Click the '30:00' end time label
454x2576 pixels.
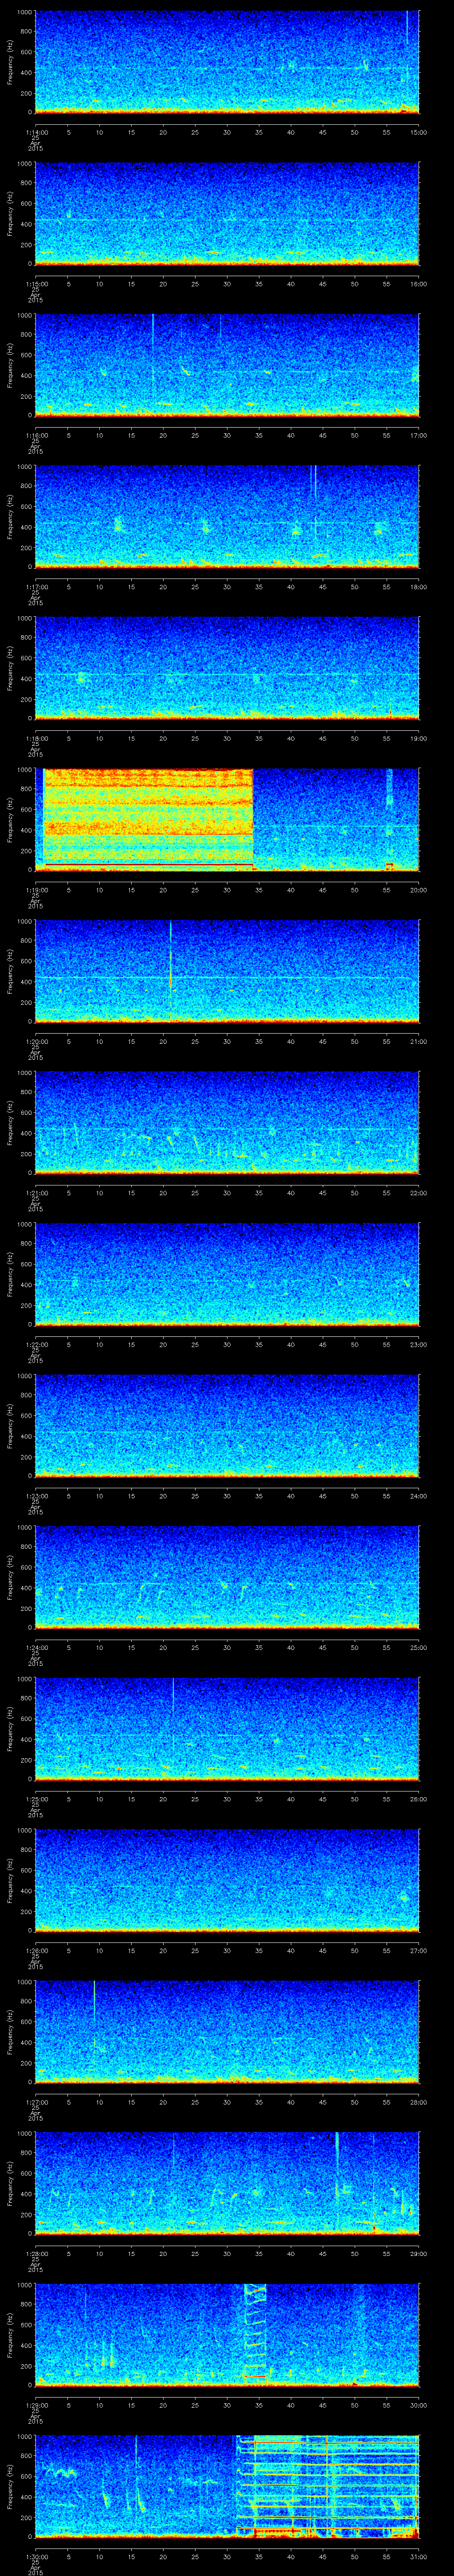pyautogui.click(x=419, y=2404)
